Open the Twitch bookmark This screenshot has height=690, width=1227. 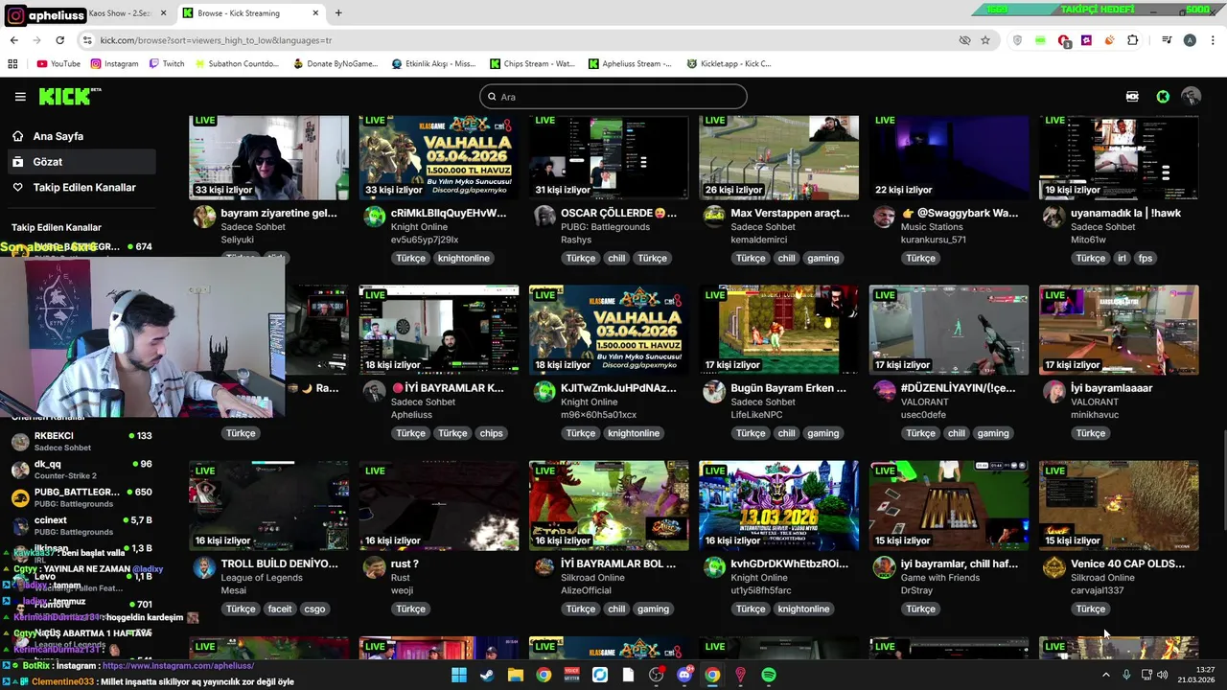167,64
